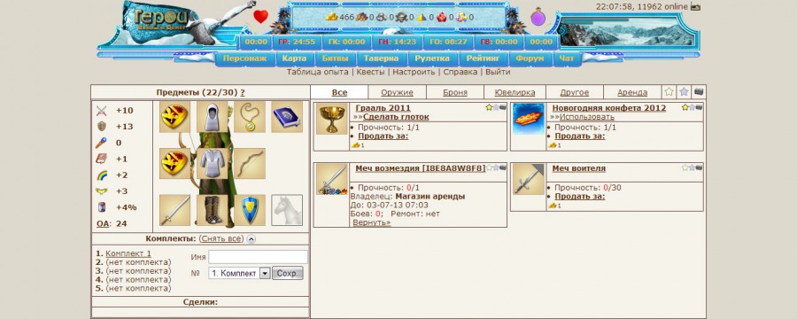Click the blue spellbook item slot
The width and height of the screenshot is (797, 319).
287,116
